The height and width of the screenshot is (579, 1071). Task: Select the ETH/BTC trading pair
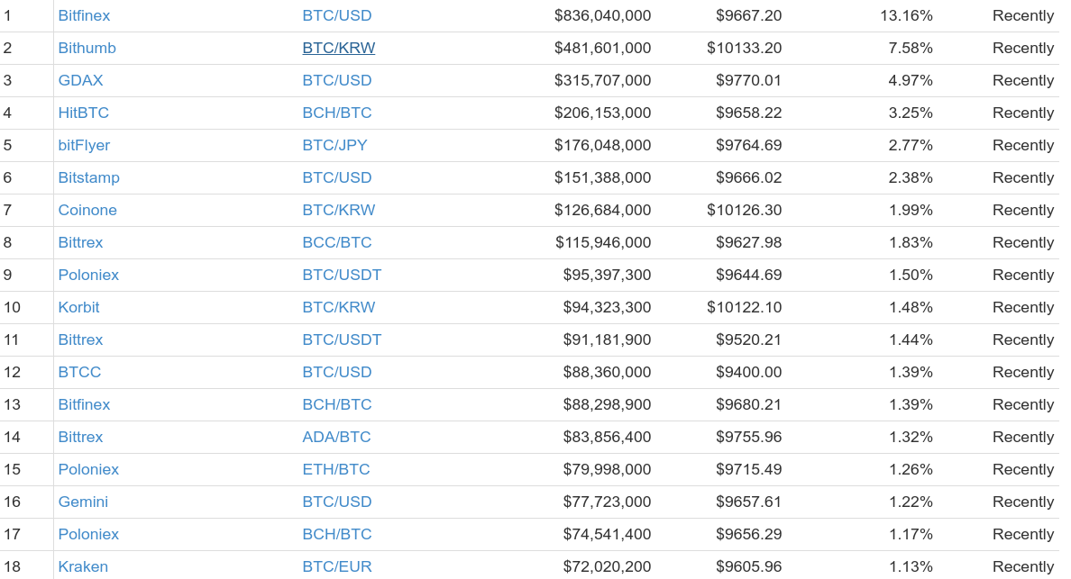(x=336, y=469)
